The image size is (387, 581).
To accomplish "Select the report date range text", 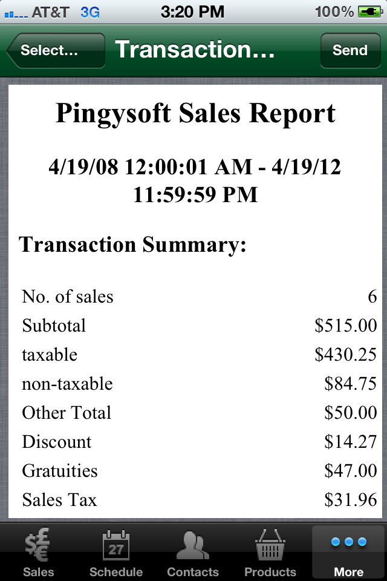I will [x=195, y=180].
